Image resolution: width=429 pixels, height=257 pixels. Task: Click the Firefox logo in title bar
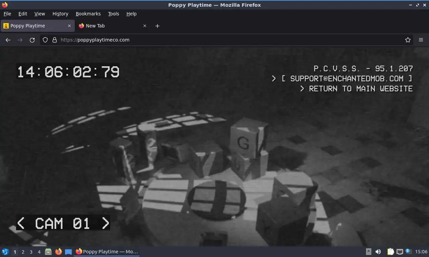pyautogui.click(x=5, y=5)
